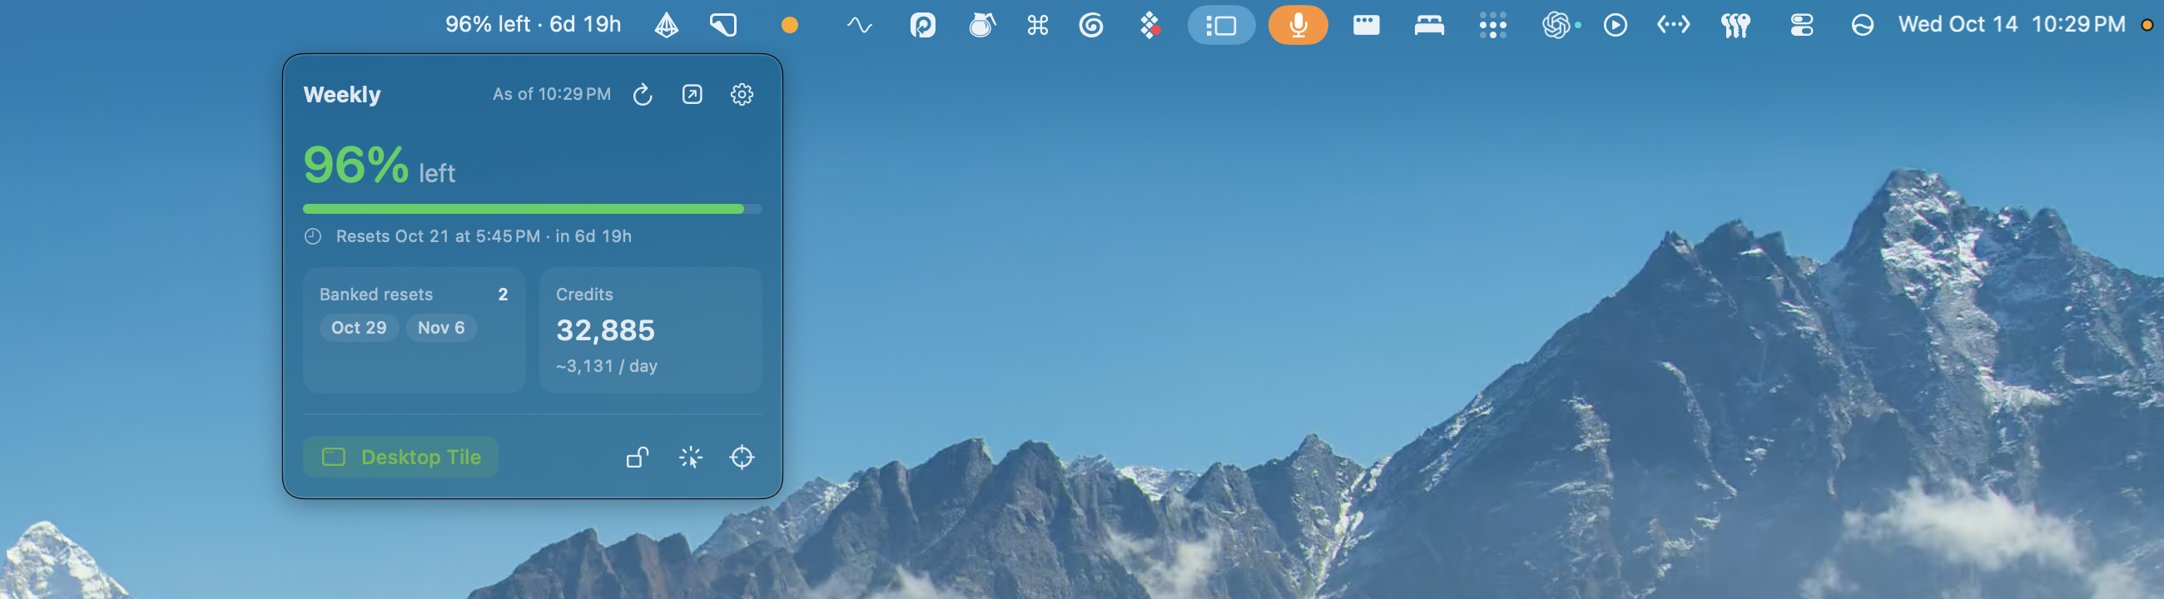Open the wave squiggle menu bar icon
The width and height of the screenshot is (2164, 599).
coord(859,25)
